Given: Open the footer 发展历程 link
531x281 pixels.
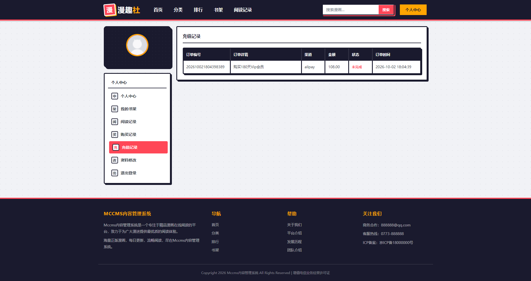Looking at the screenshot, I should point(294,242).
